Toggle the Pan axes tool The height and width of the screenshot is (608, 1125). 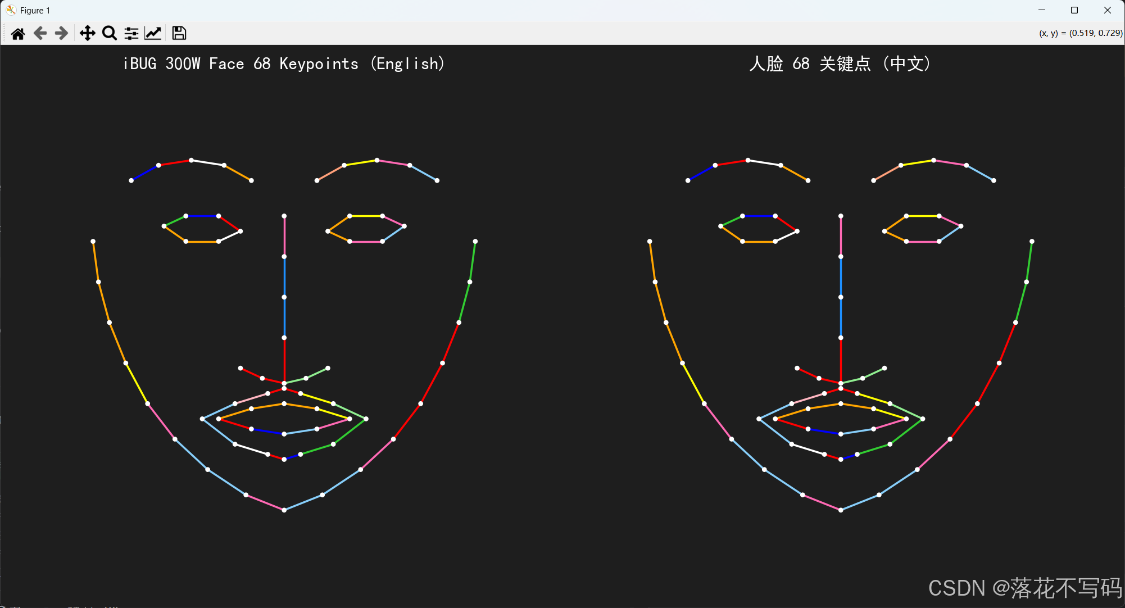tap(87, 34)
